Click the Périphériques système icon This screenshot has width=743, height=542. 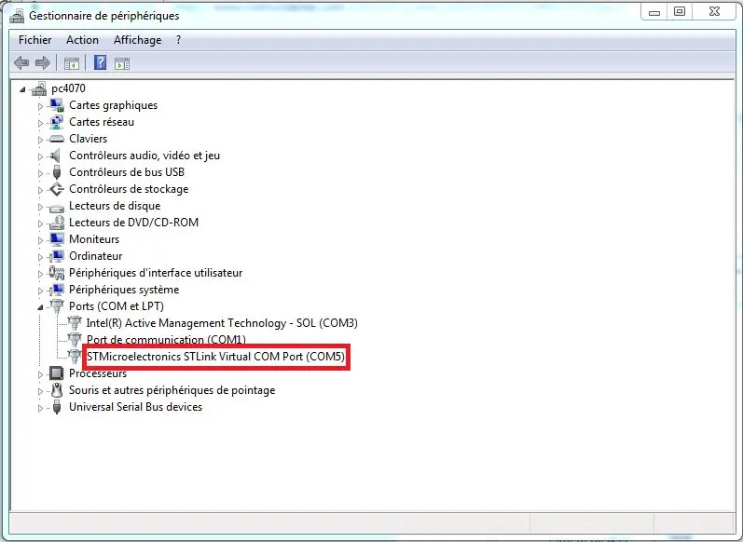pos(56,290)
